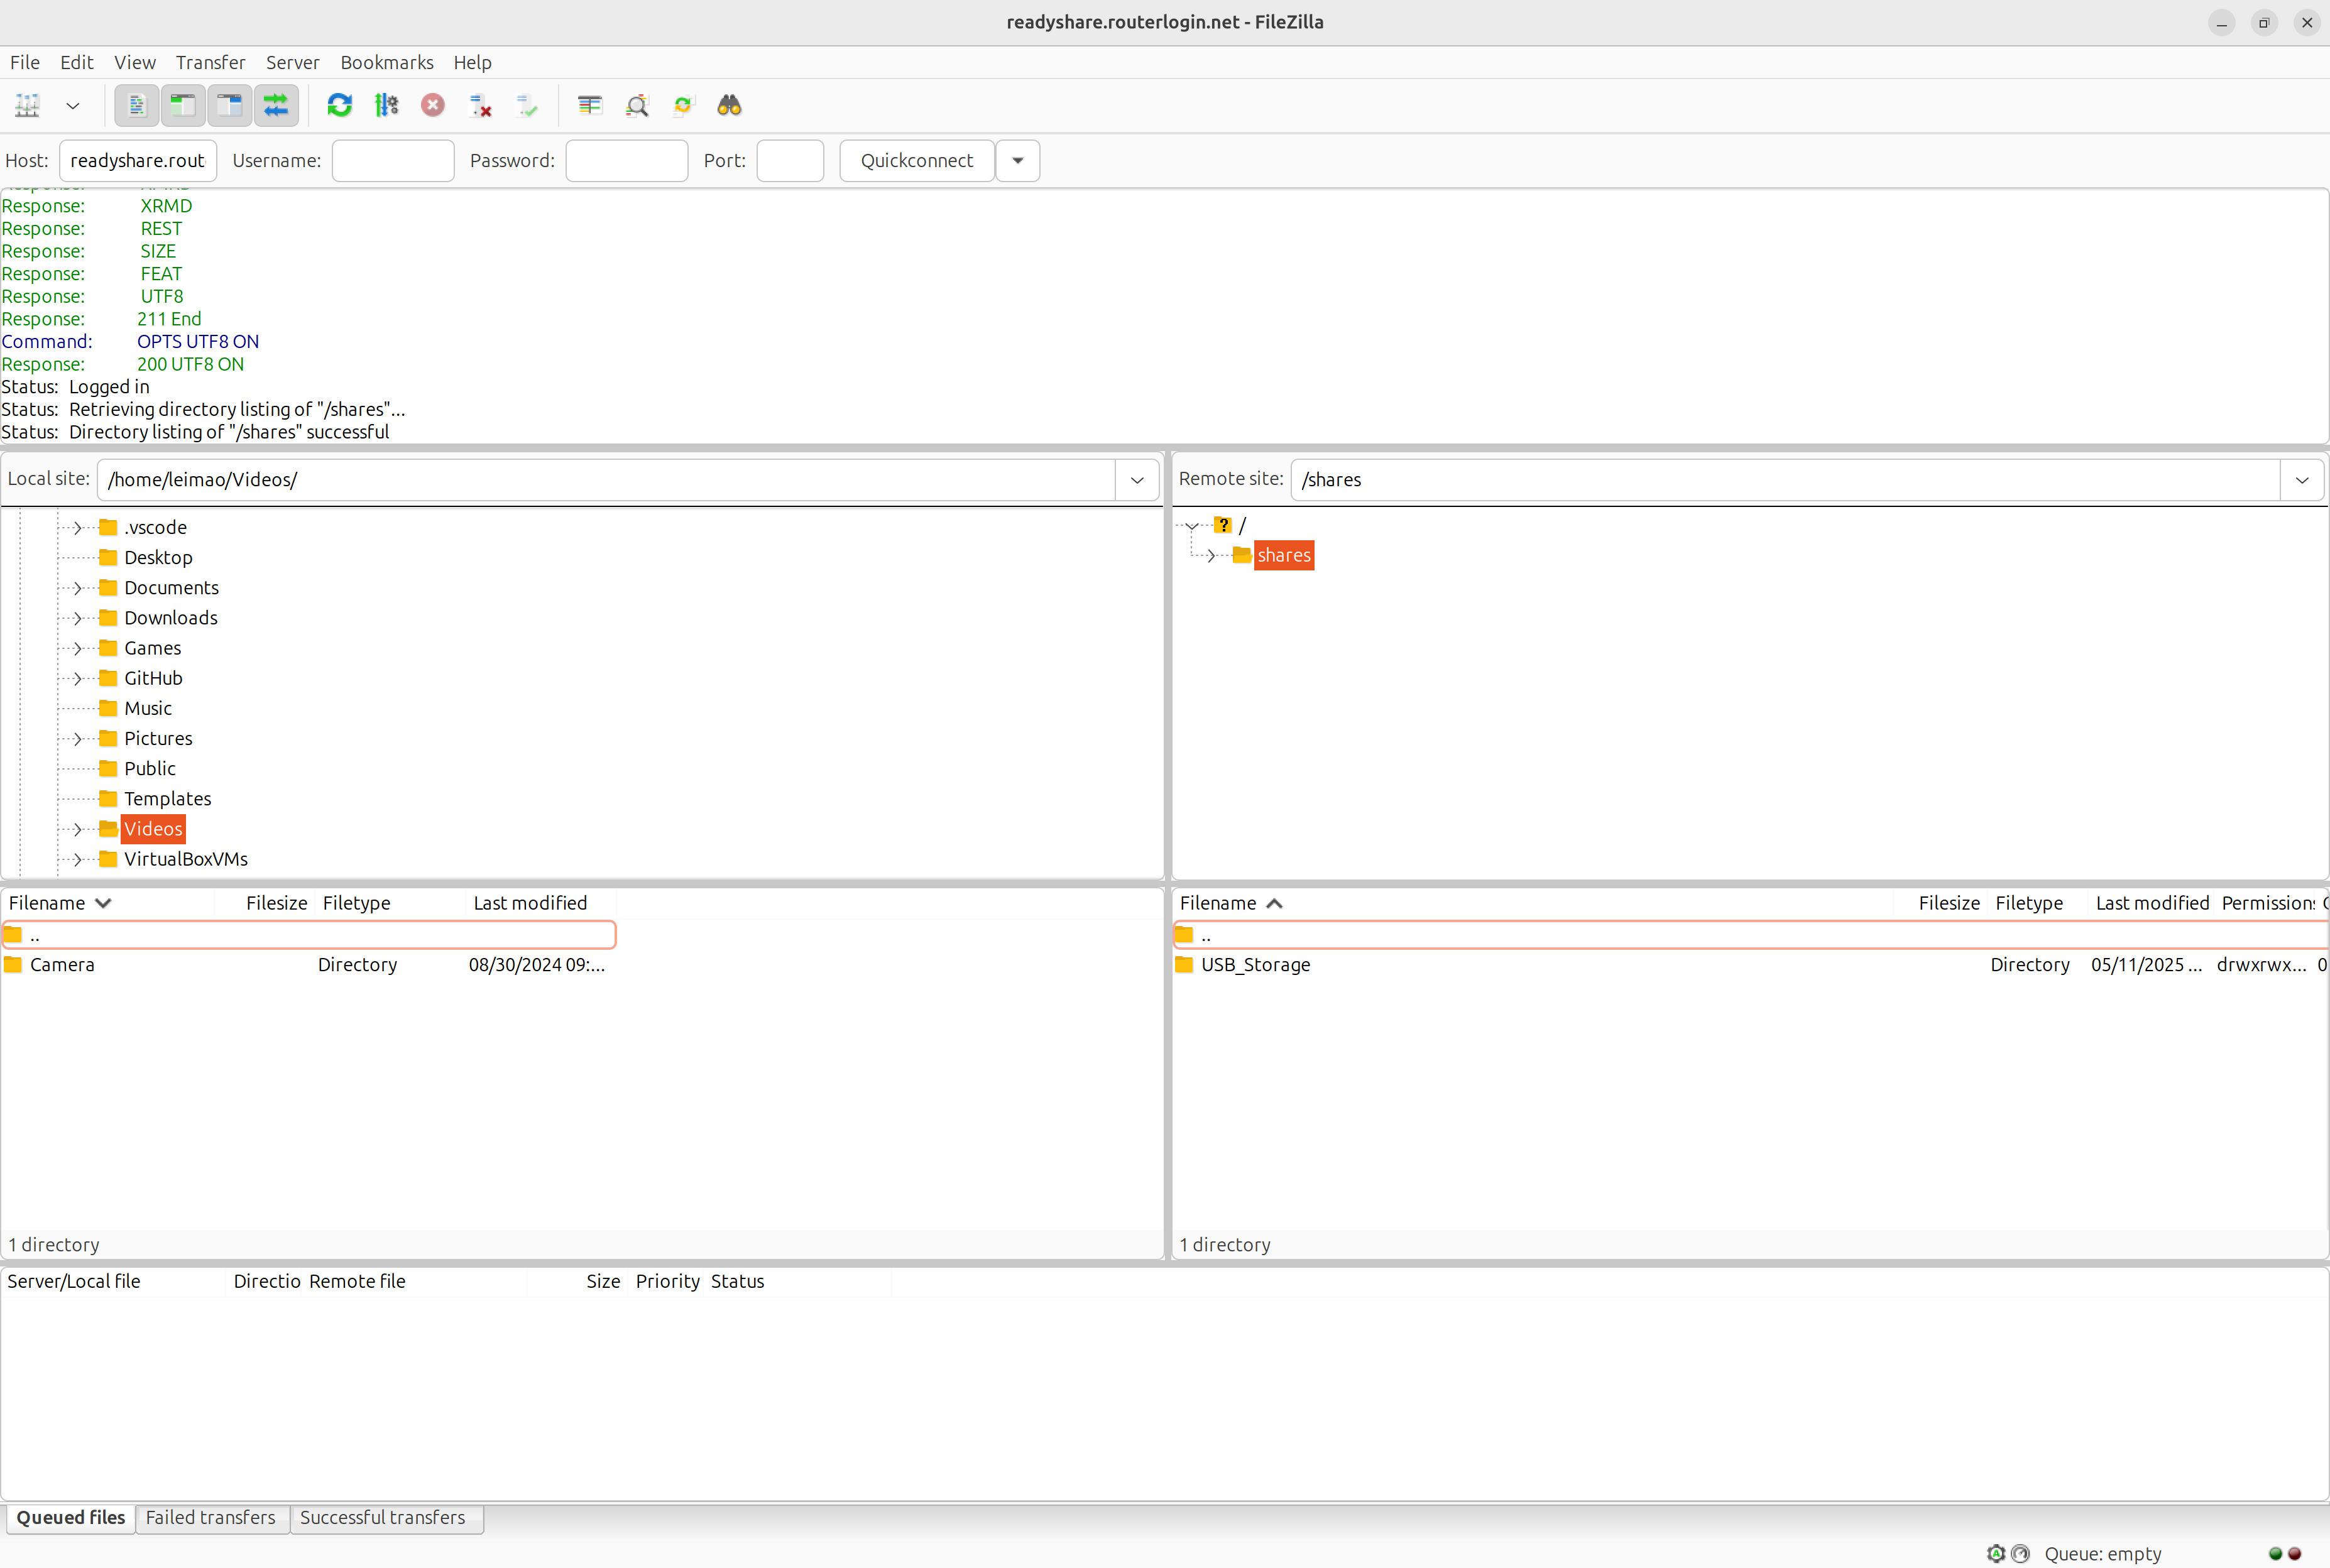Screen dimensions: 2330x1568
Task: Disconnect from the current server
Action: click(480, 105)
